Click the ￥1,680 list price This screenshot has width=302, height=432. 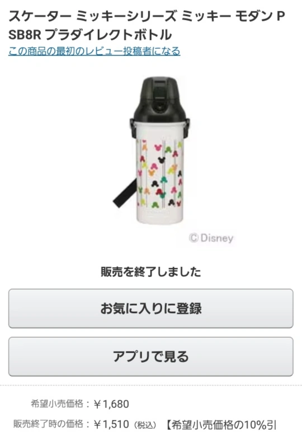click(111, 404)
